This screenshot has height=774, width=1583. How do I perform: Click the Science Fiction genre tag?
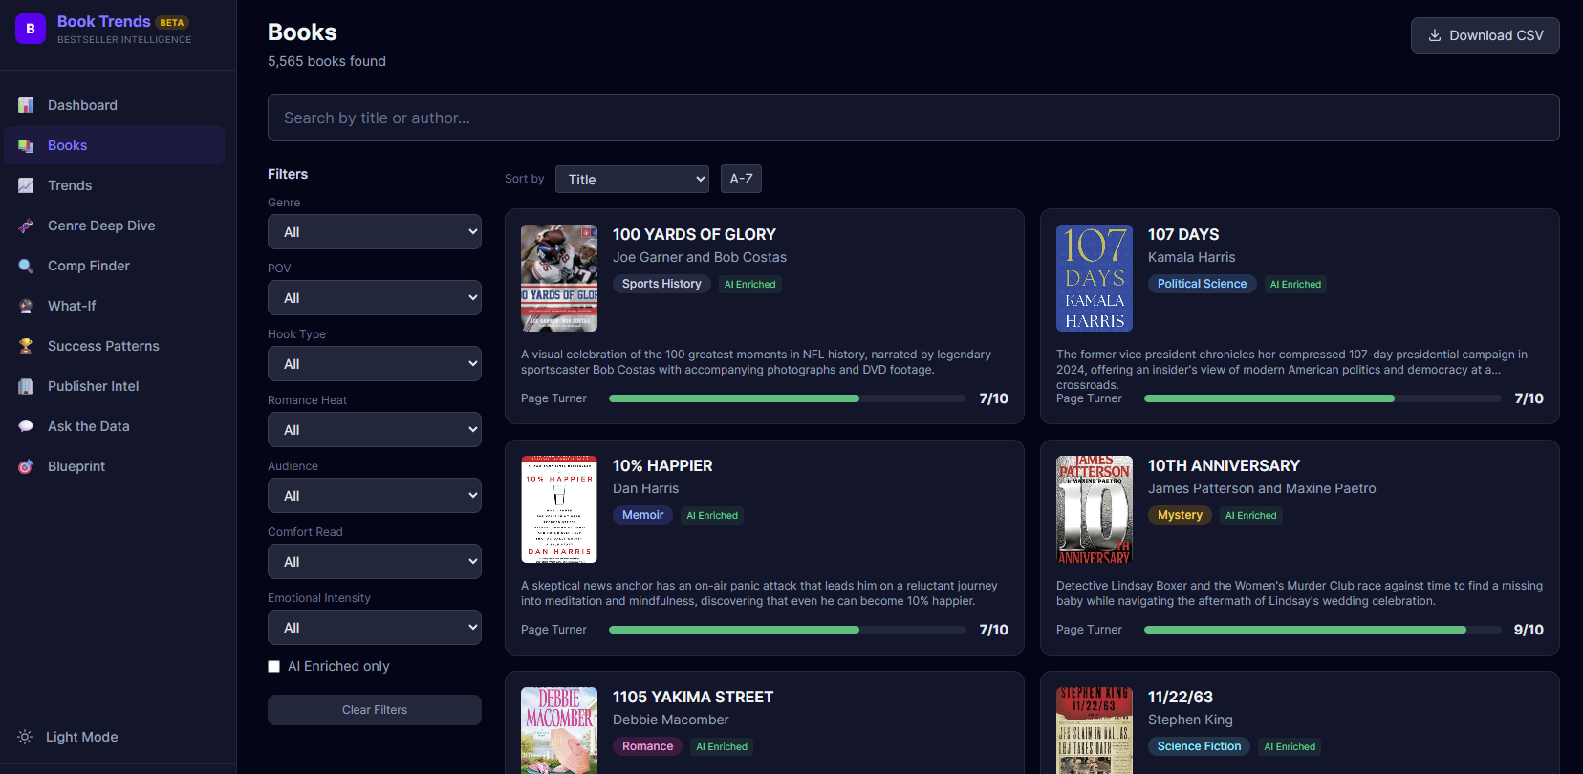click(x=1199, y=746)
